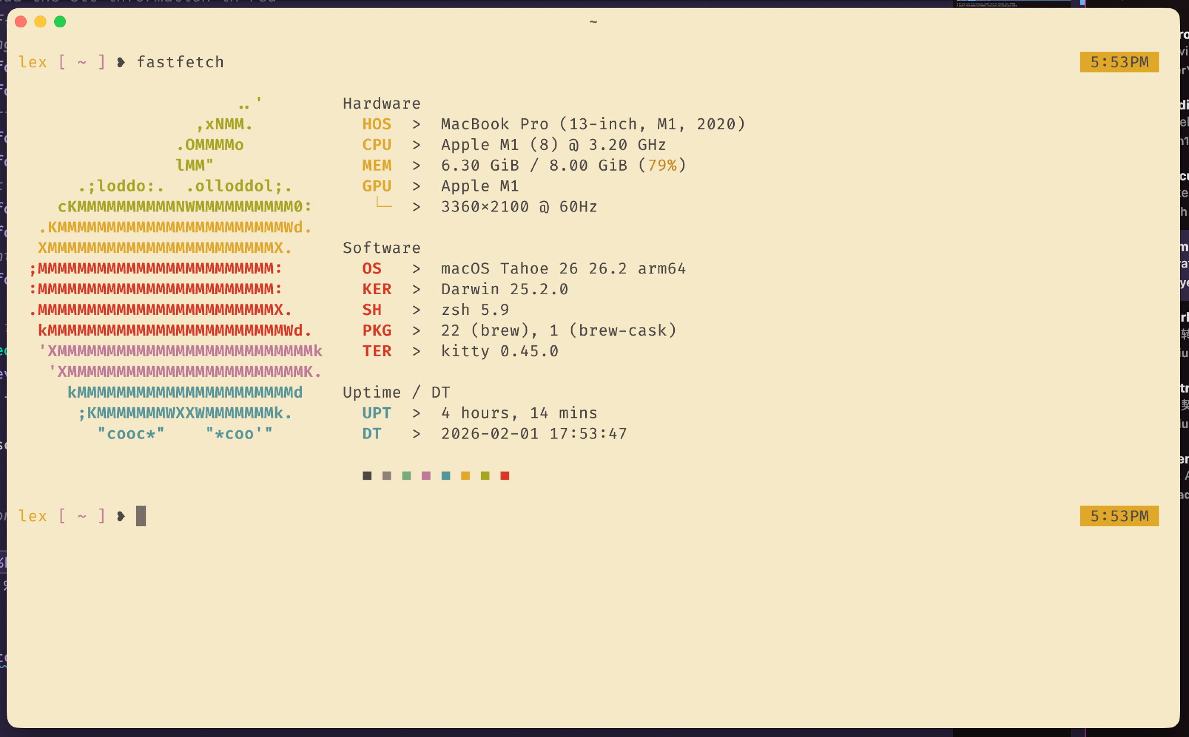Click the prompt arrow icon on bottom line
The width and height of the screenshot is (1189, 737).
pos(121,516)
